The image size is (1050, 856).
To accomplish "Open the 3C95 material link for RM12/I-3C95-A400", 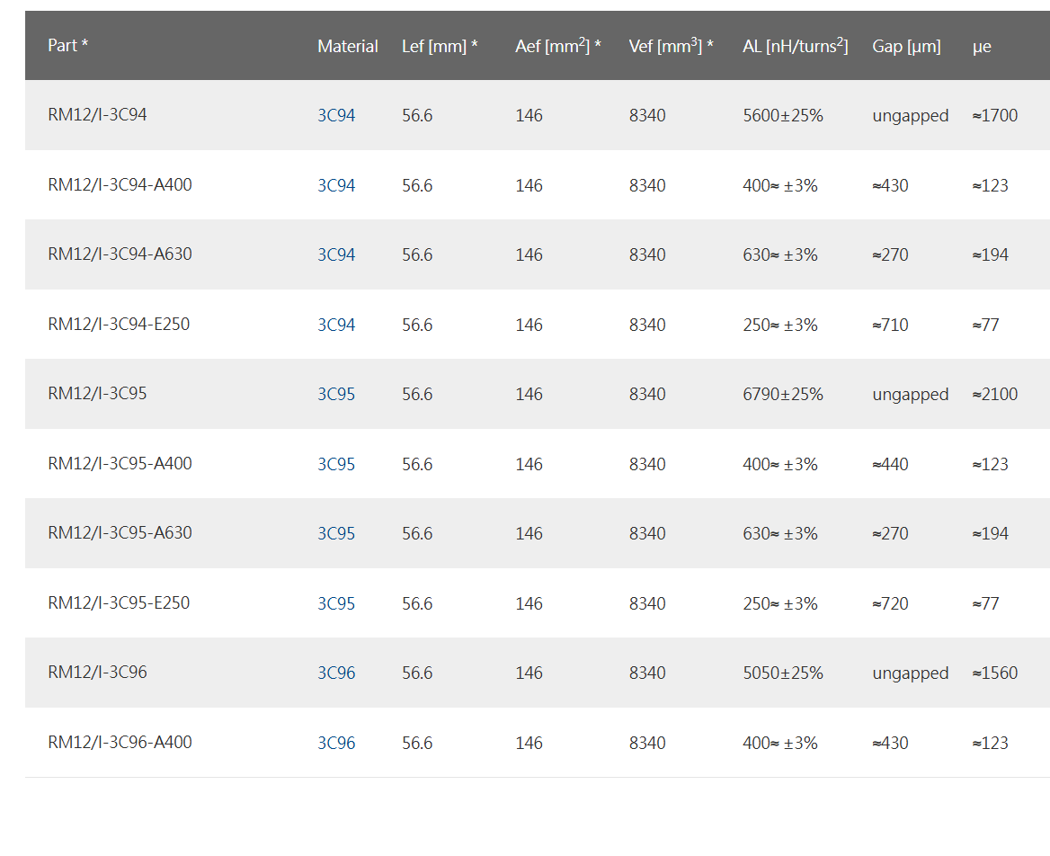I will click(336, 465).
